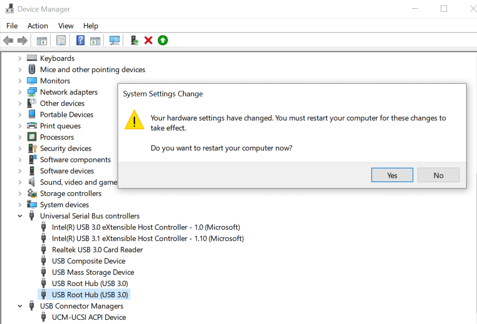
Task: Click the green Enable device toolbar icon
Action: [162, 40]
